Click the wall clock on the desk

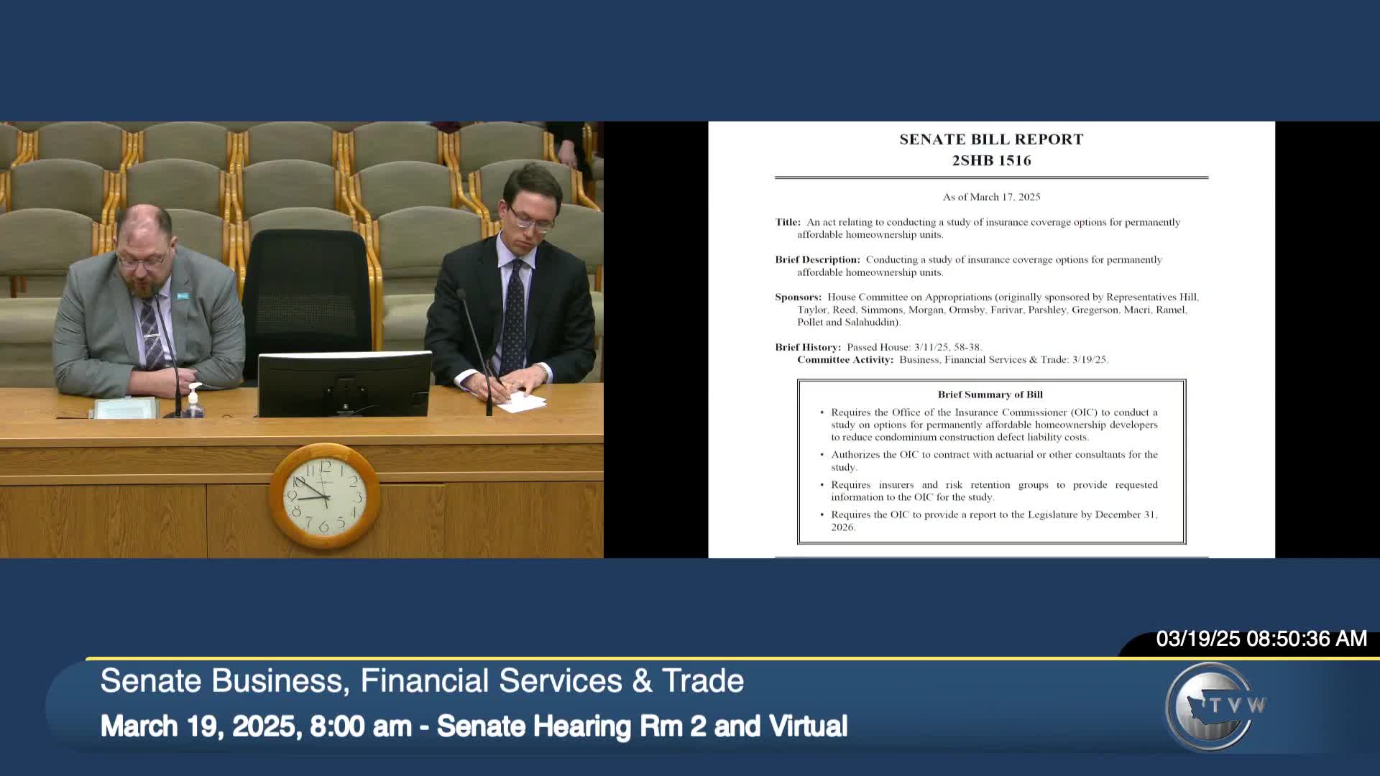point(325,496)
